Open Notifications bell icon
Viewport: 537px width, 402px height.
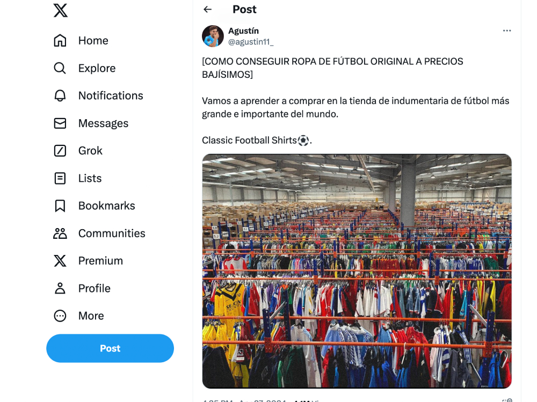[60, 96]
